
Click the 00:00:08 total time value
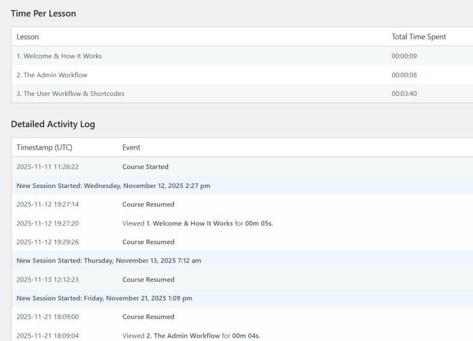(x=404, y=75)
